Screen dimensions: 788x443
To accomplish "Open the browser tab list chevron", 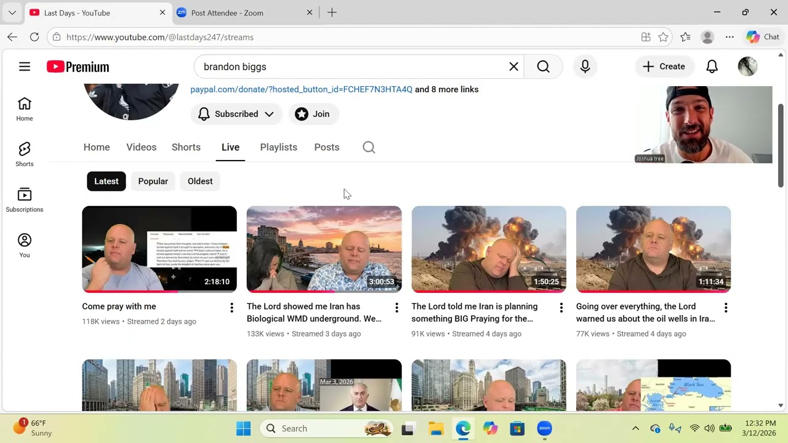I will 12,12.
